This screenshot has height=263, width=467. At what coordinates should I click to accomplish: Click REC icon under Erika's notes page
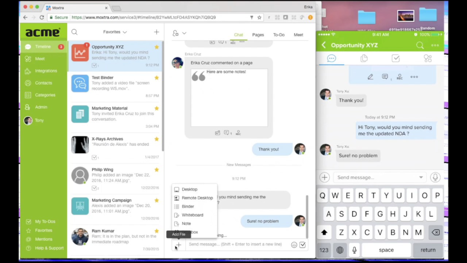coord(238,133)
